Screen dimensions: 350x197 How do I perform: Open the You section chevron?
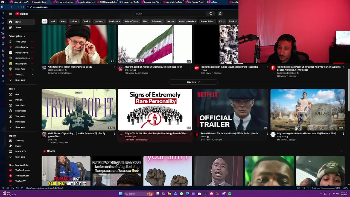tap(15, 89)
